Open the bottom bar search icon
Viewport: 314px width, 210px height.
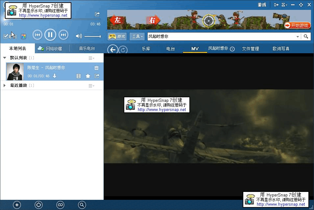tap(82, 205)
